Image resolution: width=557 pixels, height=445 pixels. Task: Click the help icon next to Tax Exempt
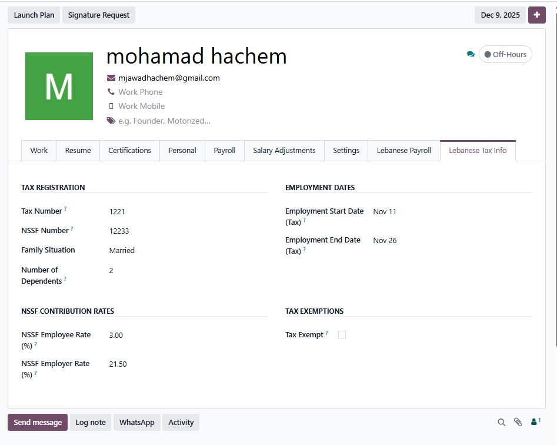click(x=327, y=333)
